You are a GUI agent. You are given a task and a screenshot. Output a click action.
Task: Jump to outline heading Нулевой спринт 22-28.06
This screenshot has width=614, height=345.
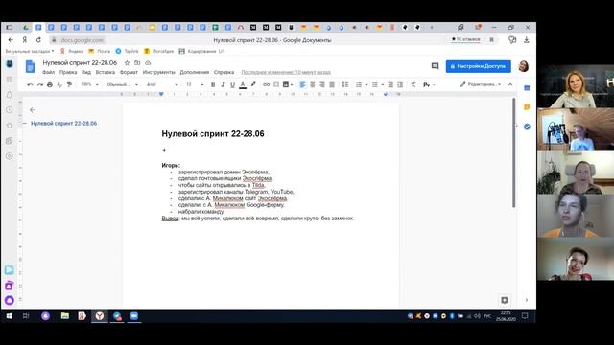click(64, 124)
